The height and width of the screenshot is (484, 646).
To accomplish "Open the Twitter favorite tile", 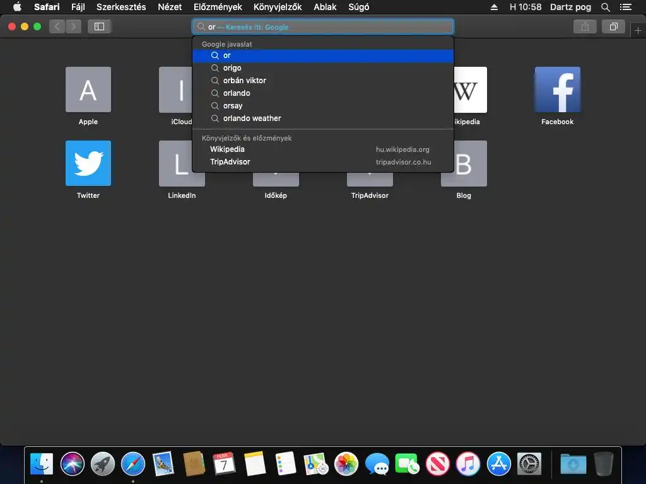I will 88,163.
